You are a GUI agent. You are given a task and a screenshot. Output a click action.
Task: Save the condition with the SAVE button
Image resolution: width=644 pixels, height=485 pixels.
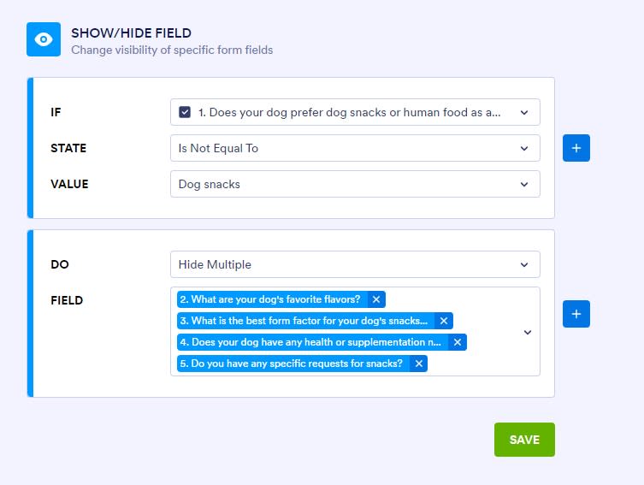(524, 440)
